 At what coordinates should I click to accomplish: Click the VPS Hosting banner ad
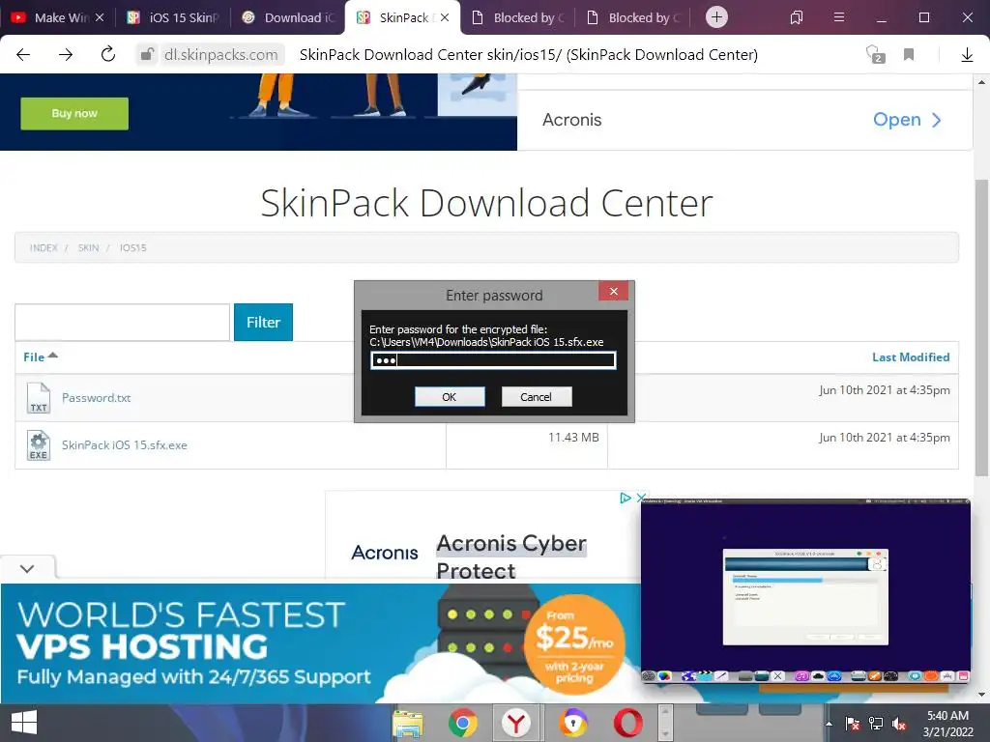(x=320, y=643)
